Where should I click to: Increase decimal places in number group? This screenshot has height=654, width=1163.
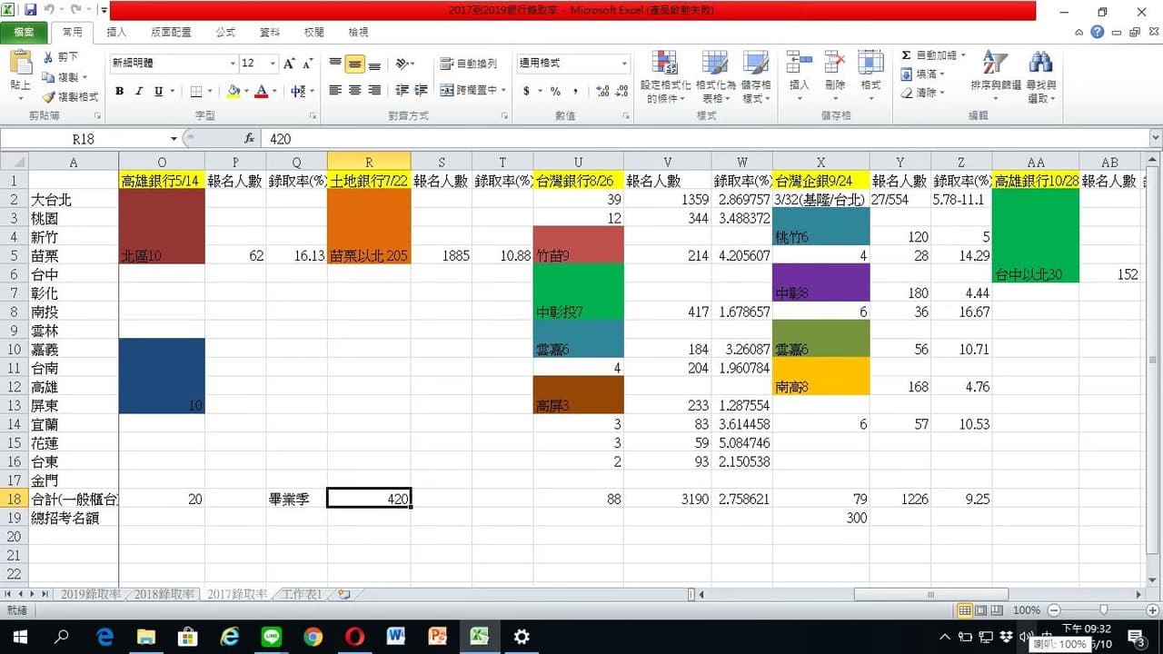[602, 91]
